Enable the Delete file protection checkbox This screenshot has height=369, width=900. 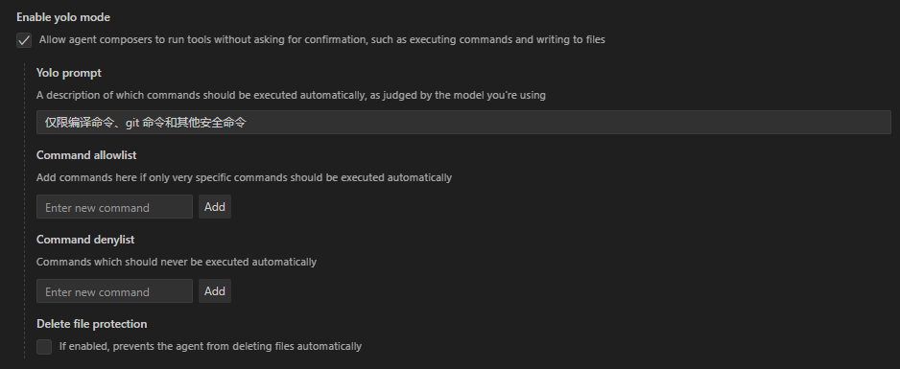pyautogui.click(x=44, y=347)
